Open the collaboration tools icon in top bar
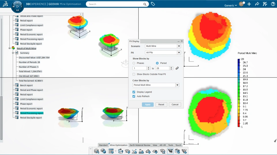Screen dimensions: 277x155 (x=265, y=4)
